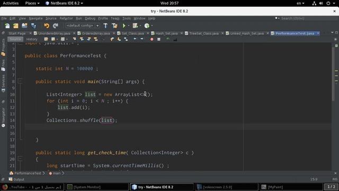Viewport: 339px width, 191px height.
Task: Open the default config combo box
Action: [83, 26]
